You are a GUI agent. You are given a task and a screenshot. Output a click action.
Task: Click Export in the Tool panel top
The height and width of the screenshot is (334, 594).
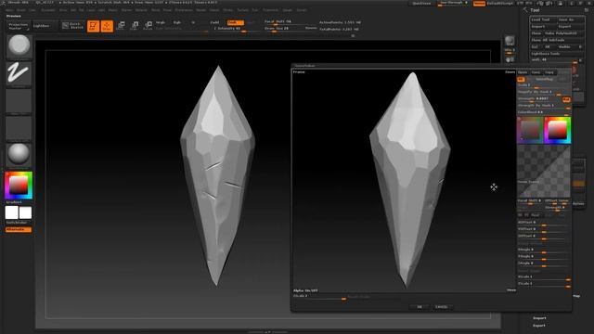pos(571,27)
